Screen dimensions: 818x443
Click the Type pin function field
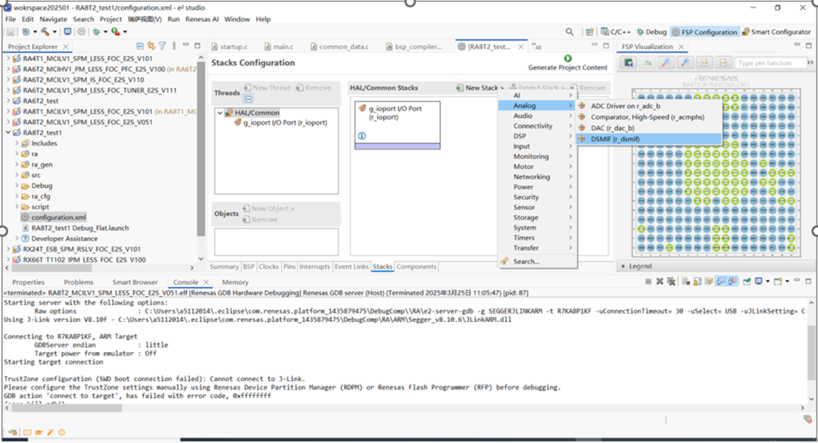coord(770,63)
